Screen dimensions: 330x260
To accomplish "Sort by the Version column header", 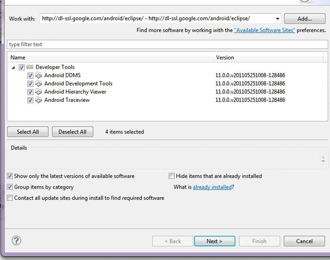I will click(x=268, y=57).
